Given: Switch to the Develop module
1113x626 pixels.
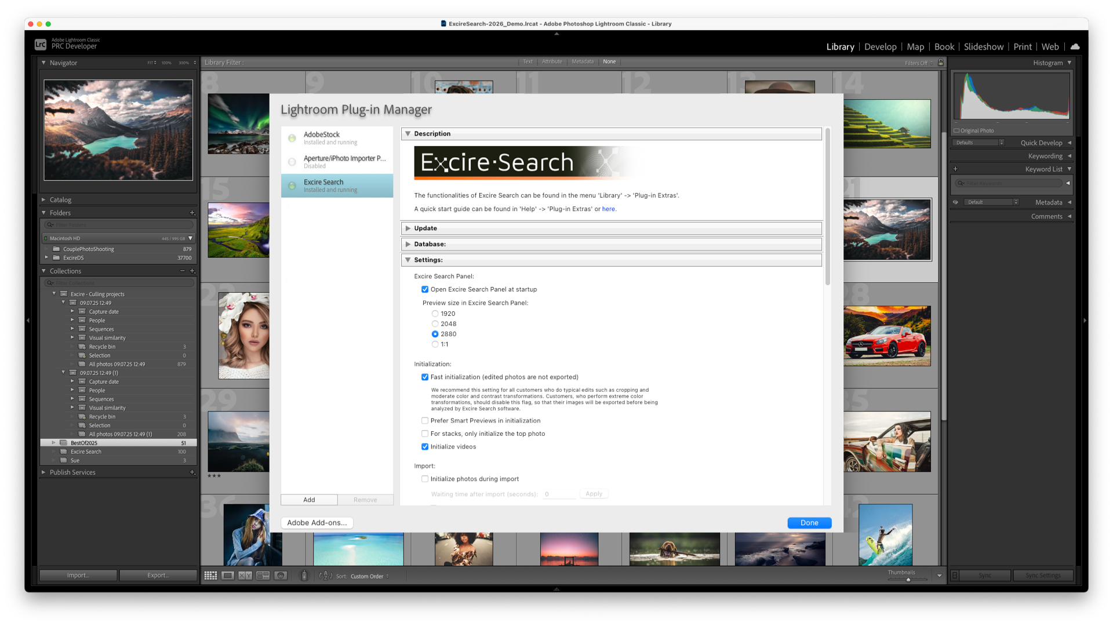Looking at the screenshot, I should coord(880,46).
